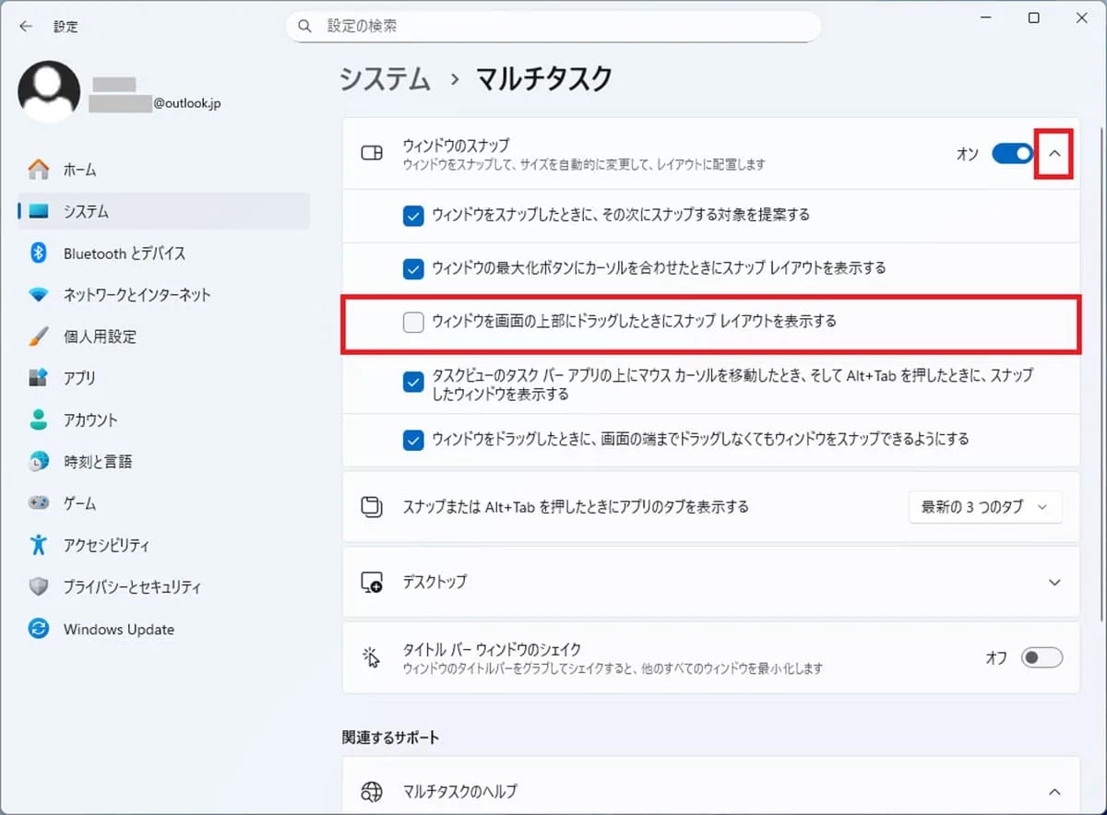1107x815 pixels.
Task: Open the 最新の 3 つのタブ dropdown
Action: click(x=984, y=506)
